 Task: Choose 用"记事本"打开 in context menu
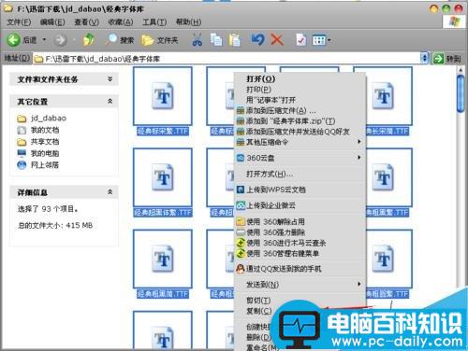[x=300, y=100]
